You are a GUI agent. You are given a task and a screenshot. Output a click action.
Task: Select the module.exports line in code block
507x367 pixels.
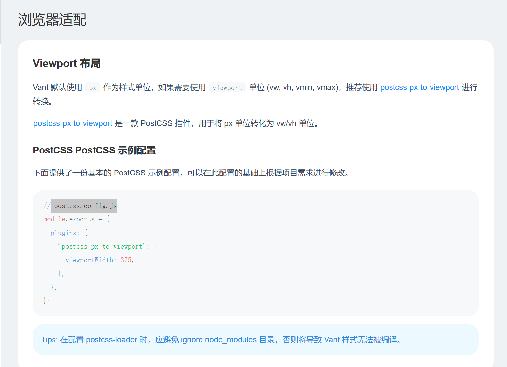[x=76, y=219]
